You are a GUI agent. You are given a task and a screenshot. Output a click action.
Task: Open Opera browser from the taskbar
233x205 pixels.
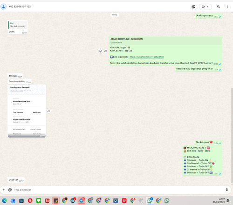click(30, 201)
